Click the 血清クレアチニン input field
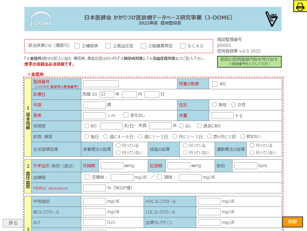The width and height of the screenshot is (307, 231). pyautogui.click(x=210, y=222)
